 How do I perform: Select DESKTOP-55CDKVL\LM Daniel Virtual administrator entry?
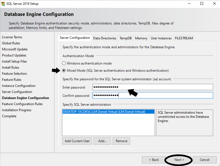(108, 112)
